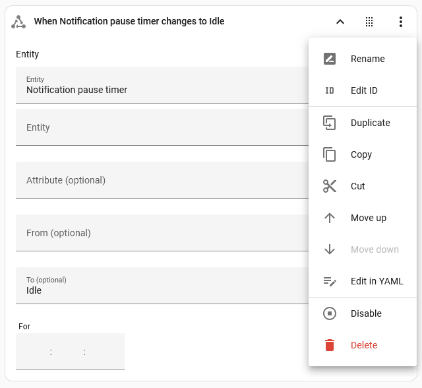Click the red Delete trash icon
The image size is (422, 388).
[x=330, y=345]
